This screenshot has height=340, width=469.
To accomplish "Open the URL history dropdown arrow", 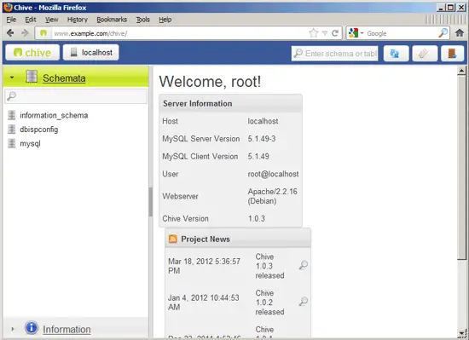I will (325, 33).
